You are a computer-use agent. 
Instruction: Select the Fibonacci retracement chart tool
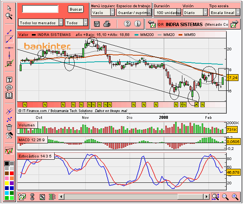(9, 64)
